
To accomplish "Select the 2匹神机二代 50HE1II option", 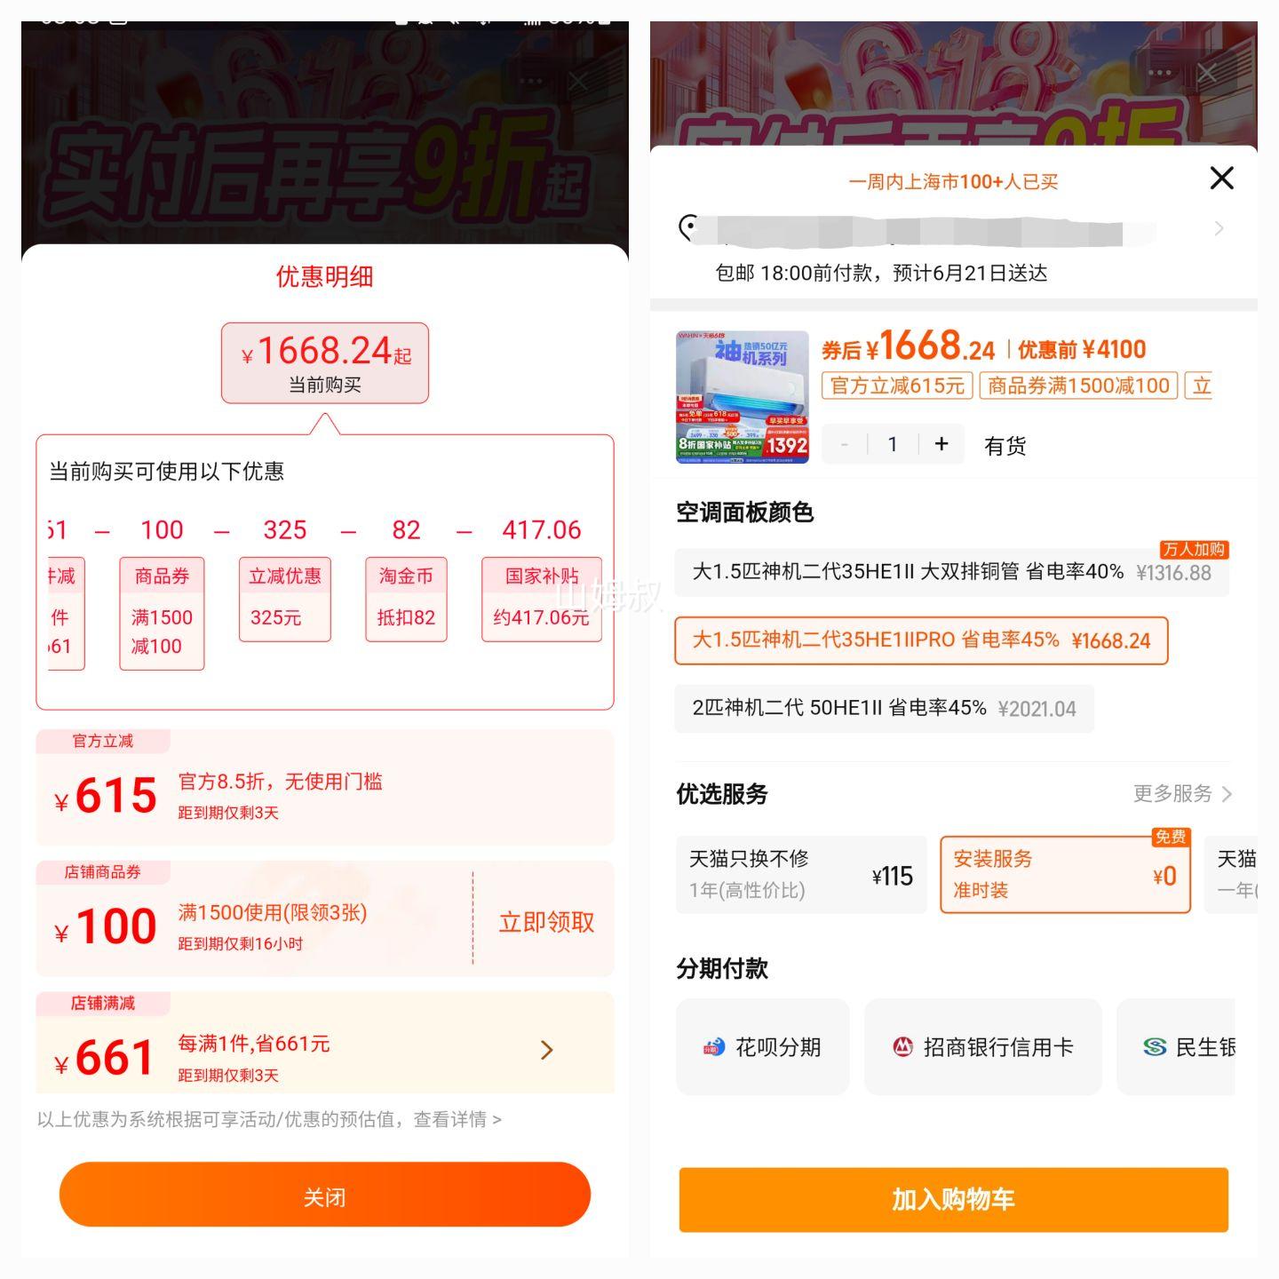I will click(884, 709).
